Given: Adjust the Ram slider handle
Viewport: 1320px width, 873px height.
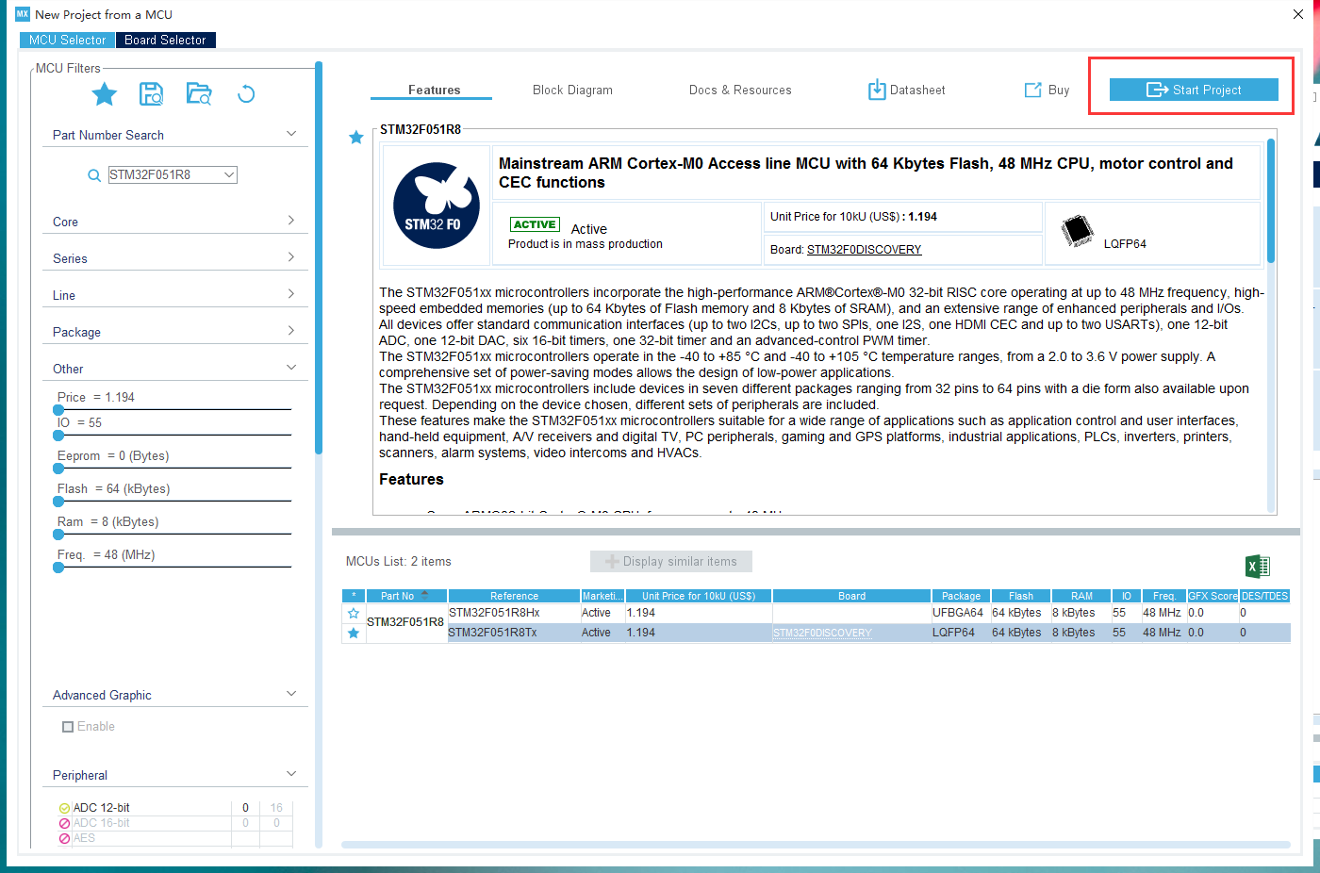Looking at the screenshot, I should coord(58,535).
